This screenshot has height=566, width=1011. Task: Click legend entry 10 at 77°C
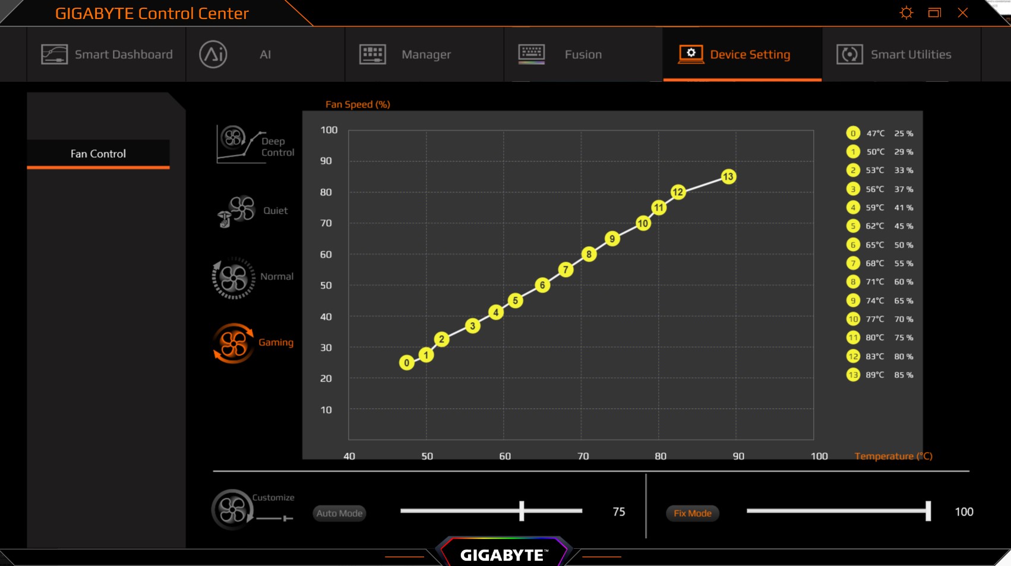(880, 319)
